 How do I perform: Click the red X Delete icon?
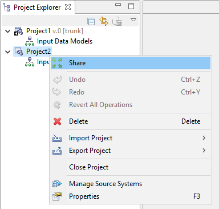point(57,121)
